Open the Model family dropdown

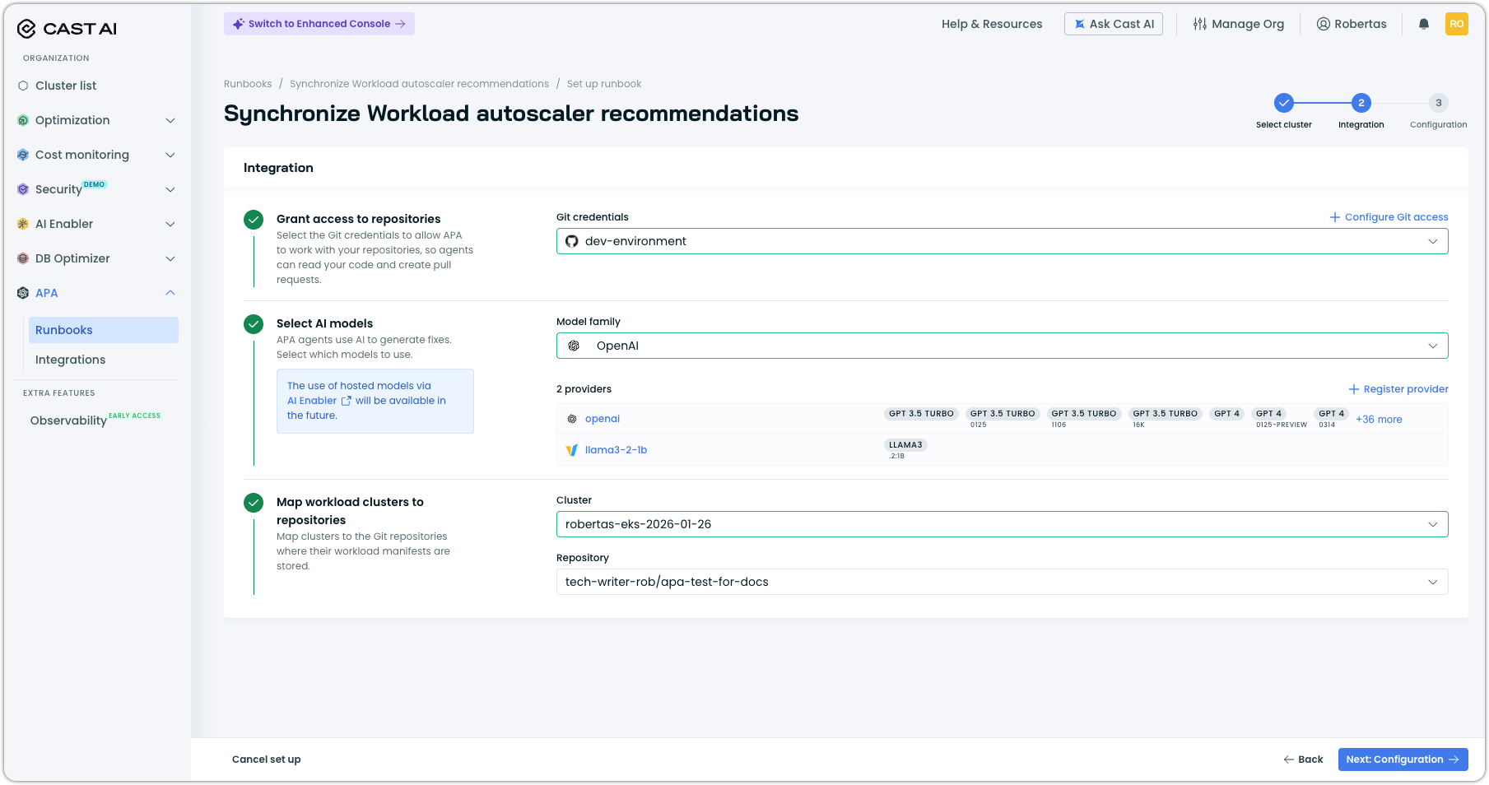(x=1003, y=346)
